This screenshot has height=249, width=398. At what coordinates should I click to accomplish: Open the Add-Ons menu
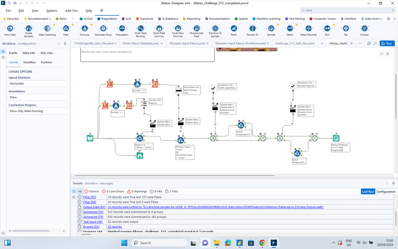[x=71, y=11]
